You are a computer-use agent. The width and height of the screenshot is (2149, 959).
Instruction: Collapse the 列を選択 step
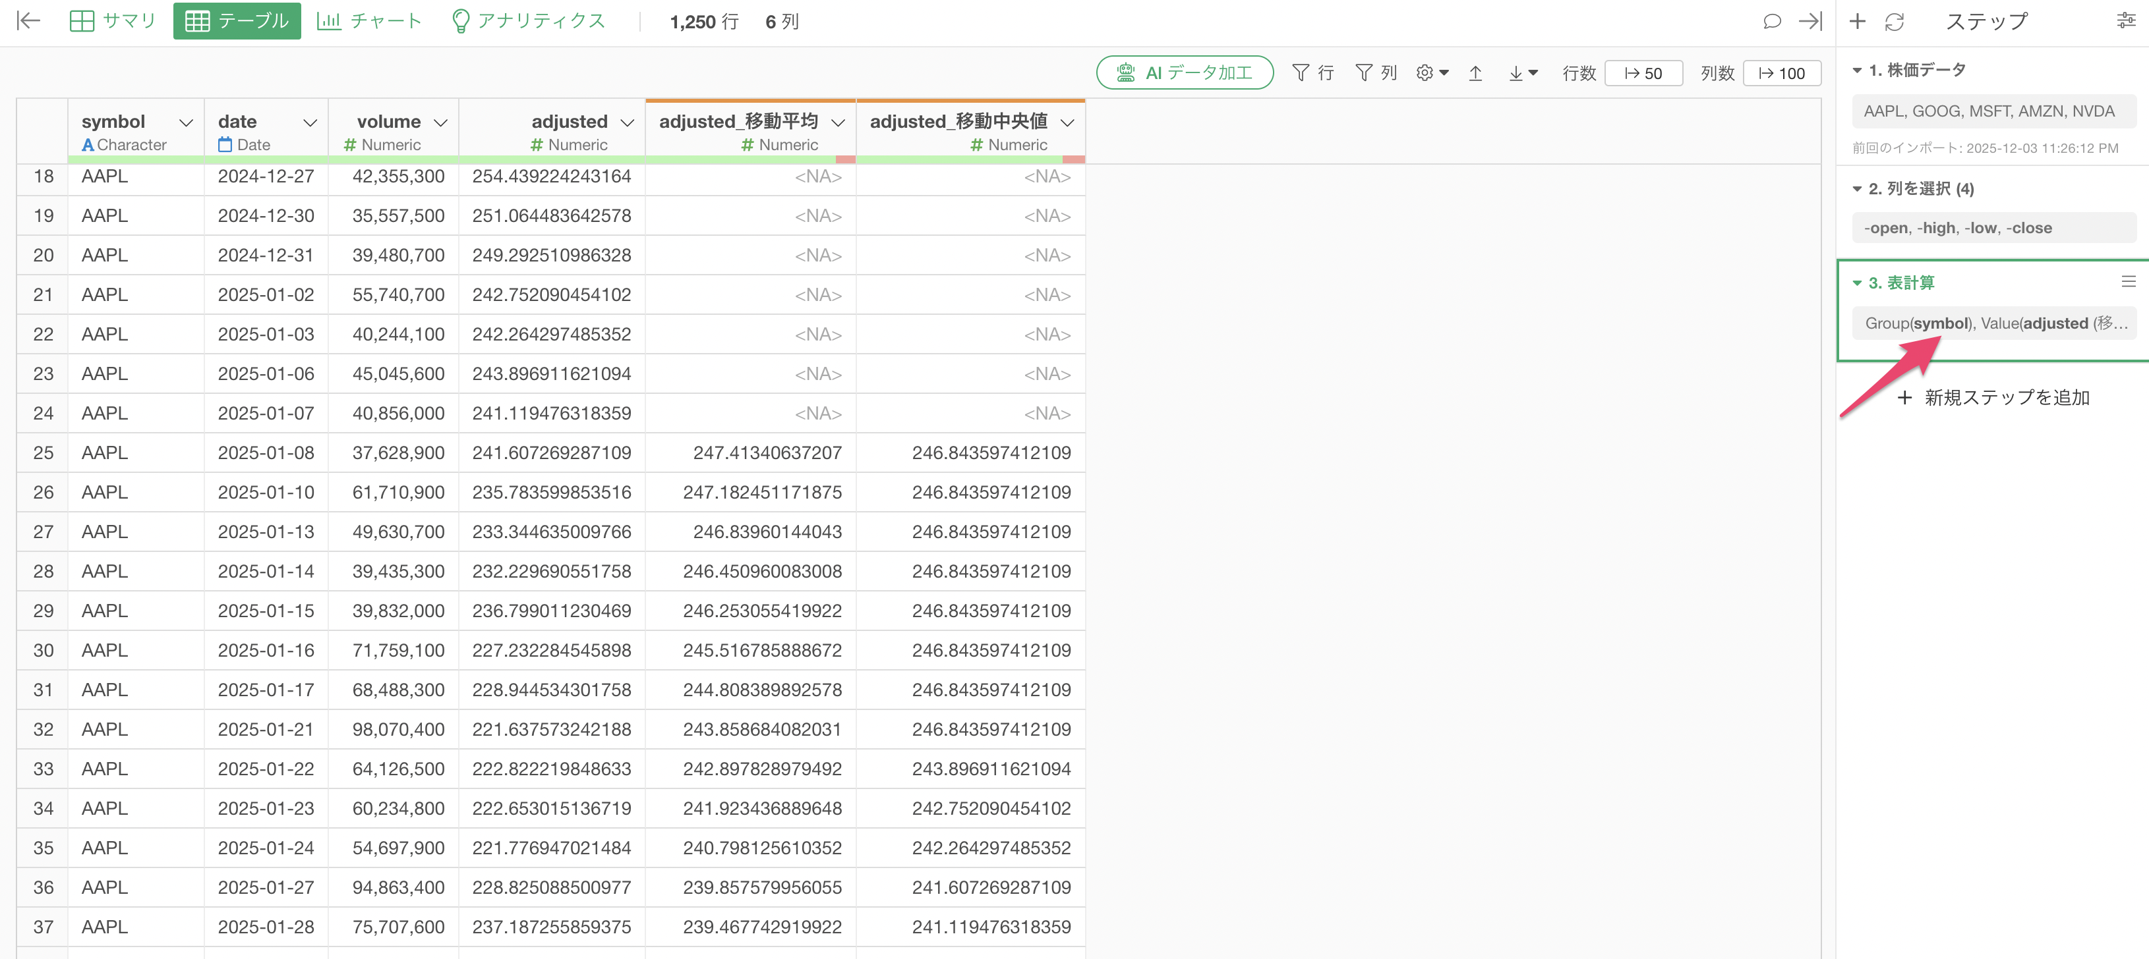[1857, 189]
